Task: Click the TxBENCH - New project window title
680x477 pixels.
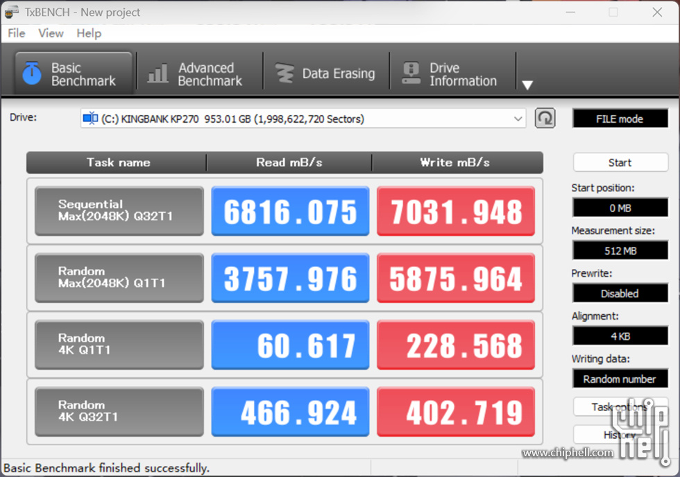Action: click(x=83, y=12)
